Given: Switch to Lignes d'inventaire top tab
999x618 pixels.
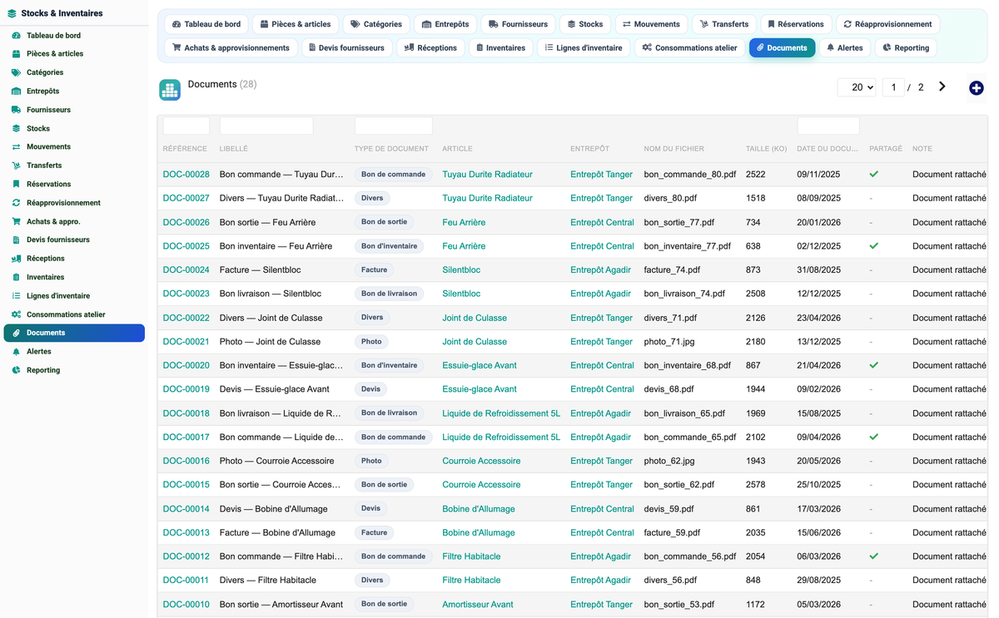Looking at the screenshot, I should [584, 47].
